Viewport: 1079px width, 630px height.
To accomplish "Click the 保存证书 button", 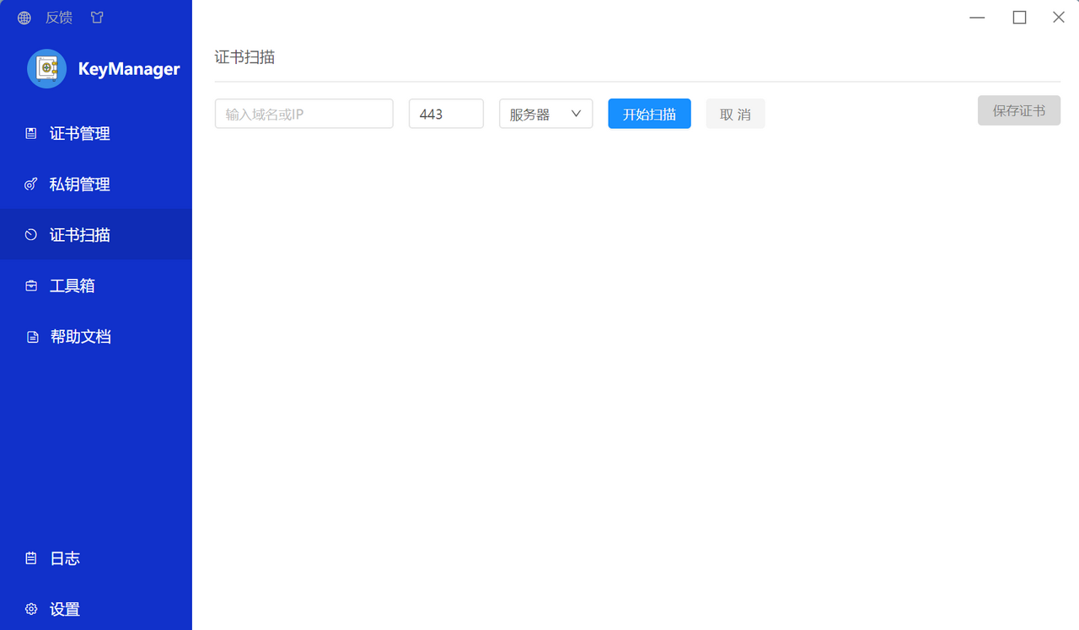I will [1018, 110].
